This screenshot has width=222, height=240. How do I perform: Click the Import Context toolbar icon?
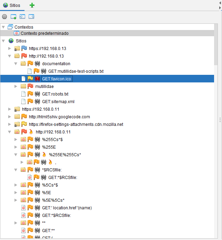pos(22,17)
